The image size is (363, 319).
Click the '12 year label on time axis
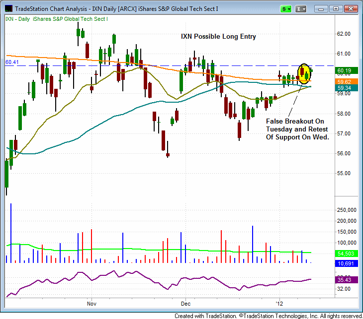click(x=279, y=304)
